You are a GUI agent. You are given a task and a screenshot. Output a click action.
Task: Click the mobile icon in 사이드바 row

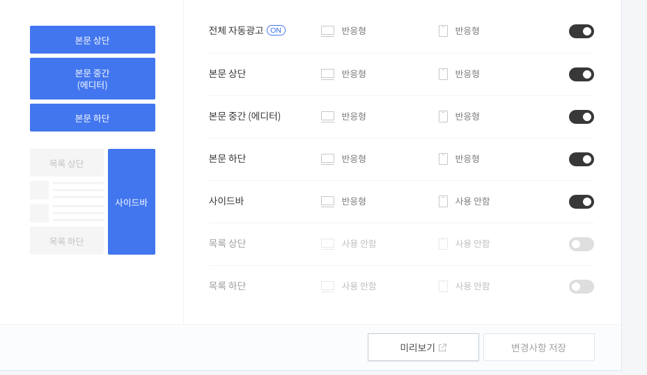[443, 202]
